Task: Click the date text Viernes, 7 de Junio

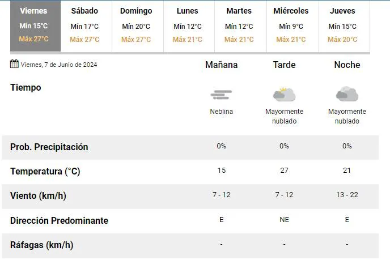Action: pos(59,65)
